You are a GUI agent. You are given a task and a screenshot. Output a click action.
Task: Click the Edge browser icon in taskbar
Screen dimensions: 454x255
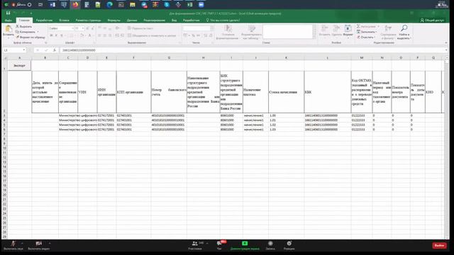coord(109,5)
